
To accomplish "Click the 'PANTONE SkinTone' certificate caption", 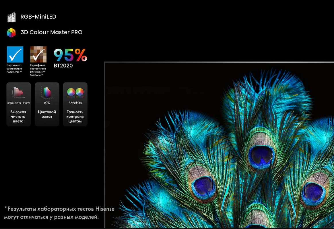I will (38, 70).
